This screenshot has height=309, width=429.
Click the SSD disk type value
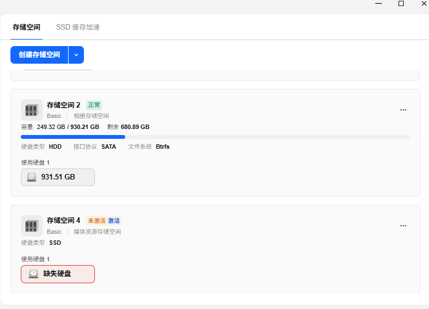click(x=55, y=243)
